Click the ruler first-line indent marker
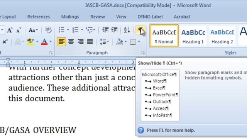The image size is (247, 139). 8,60
